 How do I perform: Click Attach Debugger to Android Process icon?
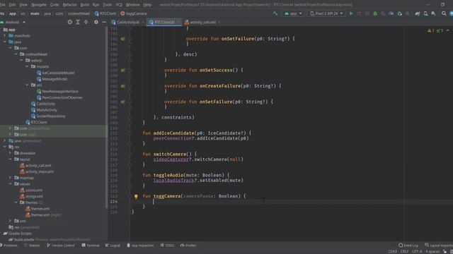click(x=399, y=13)
